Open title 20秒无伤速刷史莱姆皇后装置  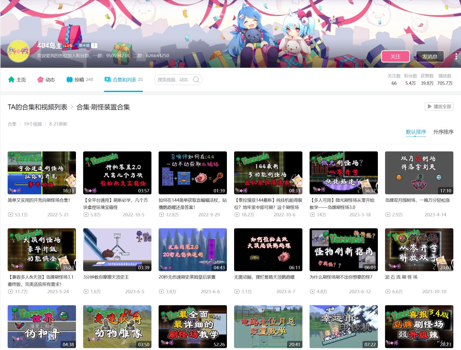187,277
